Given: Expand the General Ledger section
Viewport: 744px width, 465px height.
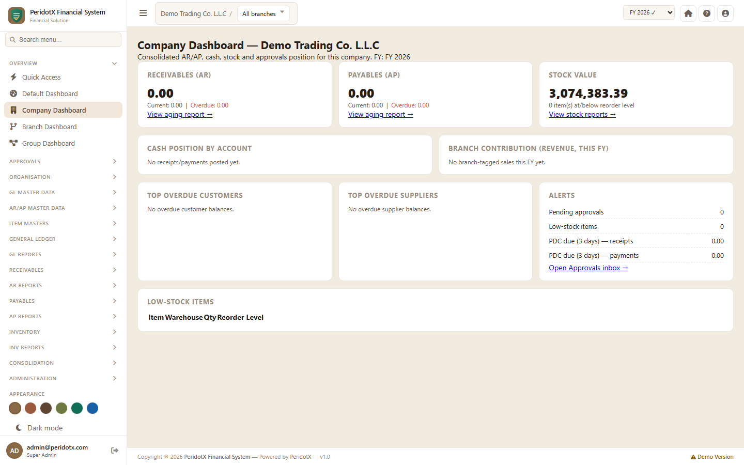Looking at the screenshot, I should [63, 239].
